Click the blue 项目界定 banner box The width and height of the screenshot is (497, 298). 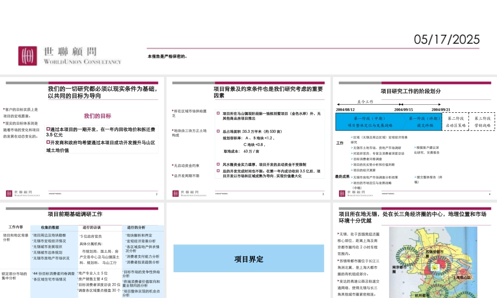point(248,258)
